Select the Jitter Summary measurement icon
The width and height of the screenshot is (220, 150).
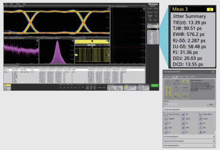tap(166, 114)
